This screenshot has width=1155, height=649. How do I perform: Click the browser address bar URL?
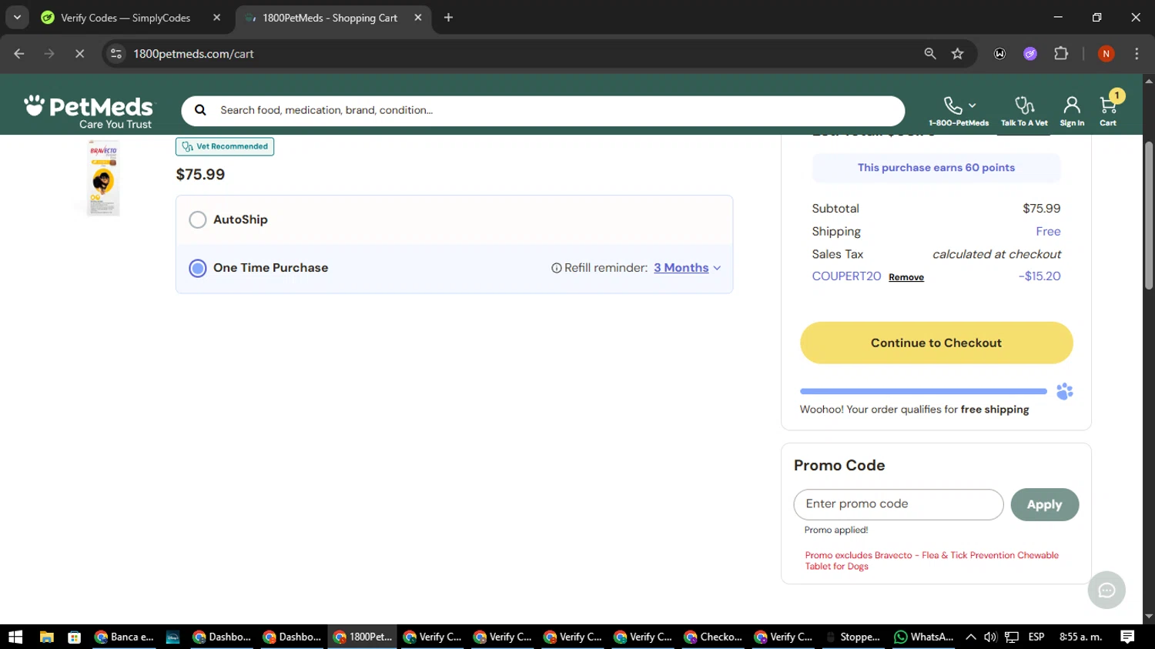coord(193,54)
